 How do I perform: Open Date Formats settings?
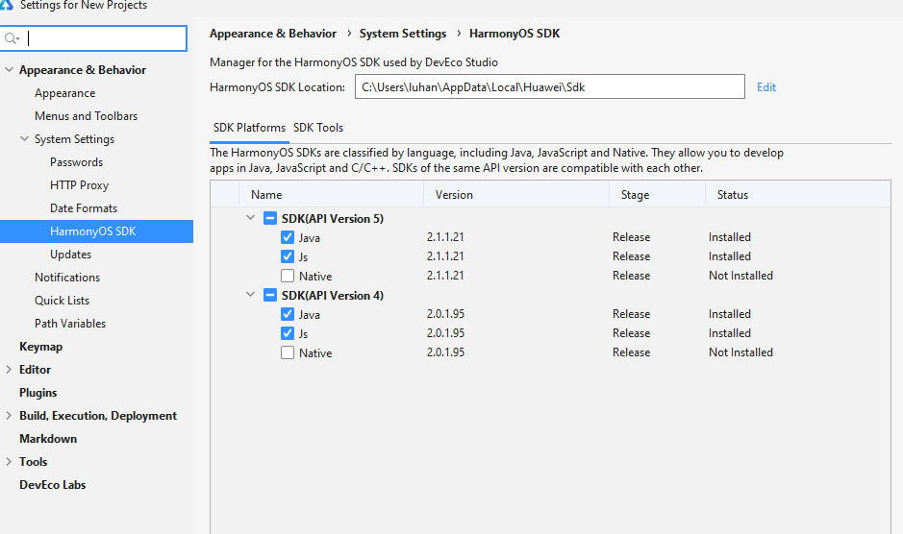(84, 208)
